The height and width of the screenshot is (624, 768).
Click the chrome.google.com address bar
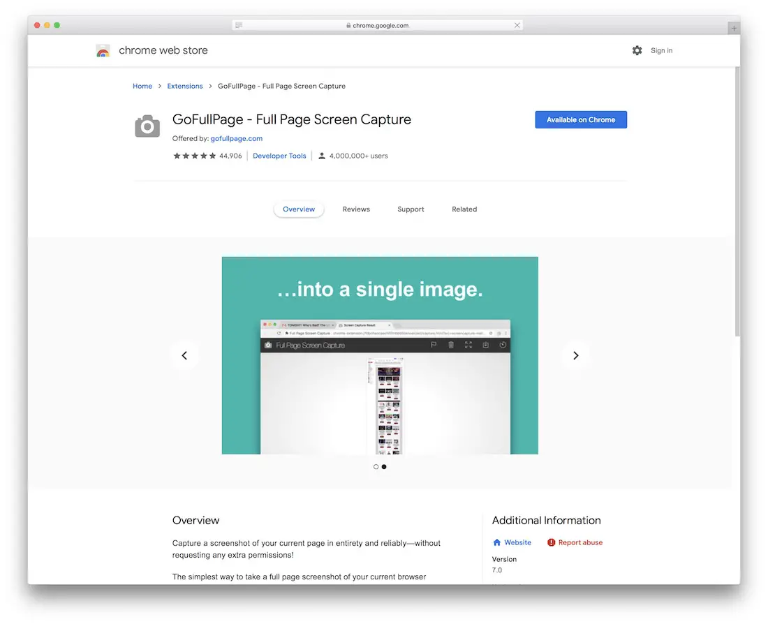(x=377, y=25)
